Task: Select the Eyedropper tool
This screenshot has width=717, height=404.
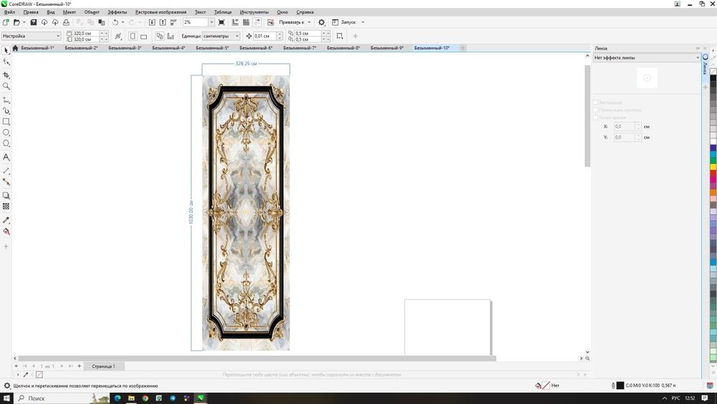Action: pyautogui.click(x=6, y=220)
